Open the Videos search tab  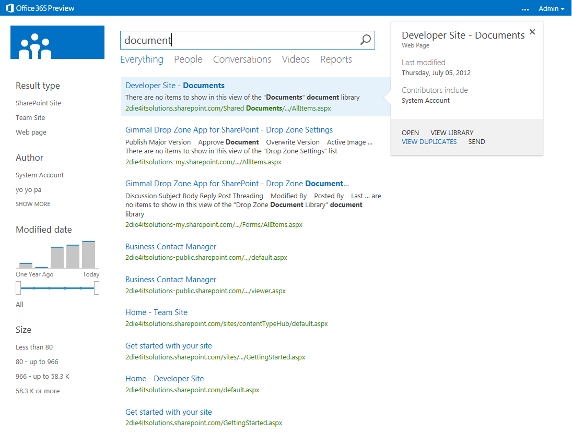click(x=296, y=59)
